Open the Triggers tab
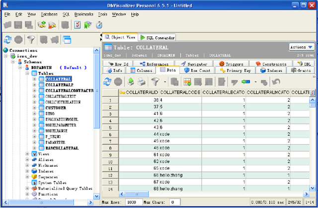 (231, 64)
